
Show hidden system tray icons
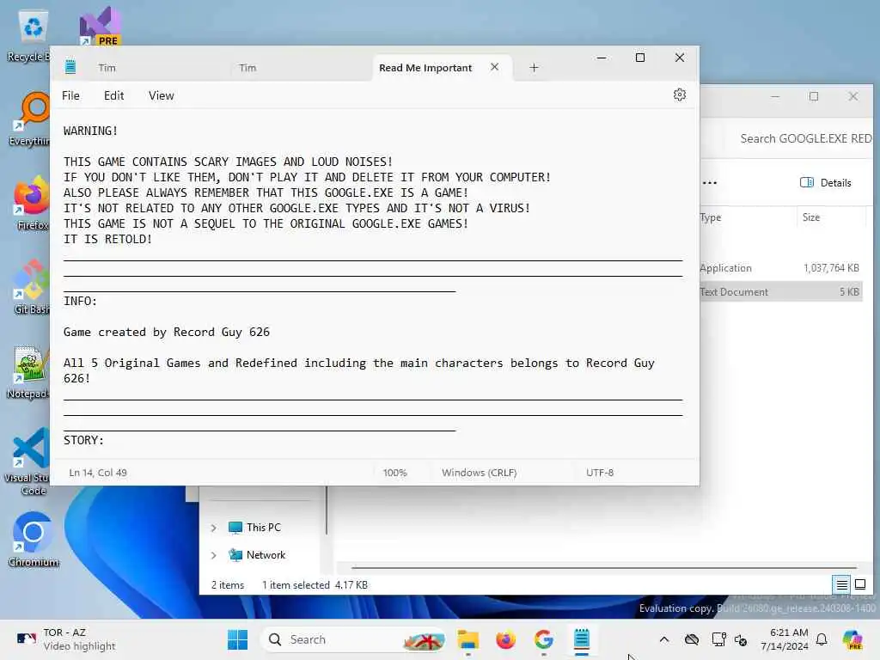tap(664, 639)
